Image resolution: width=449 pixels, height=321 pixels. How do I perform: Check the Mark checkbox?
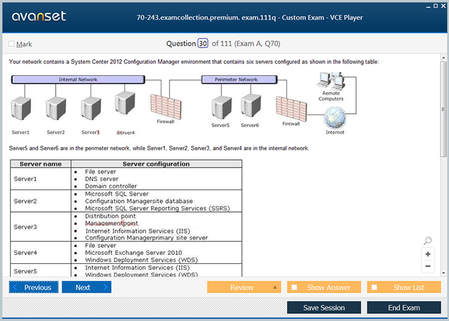point(12,44)
